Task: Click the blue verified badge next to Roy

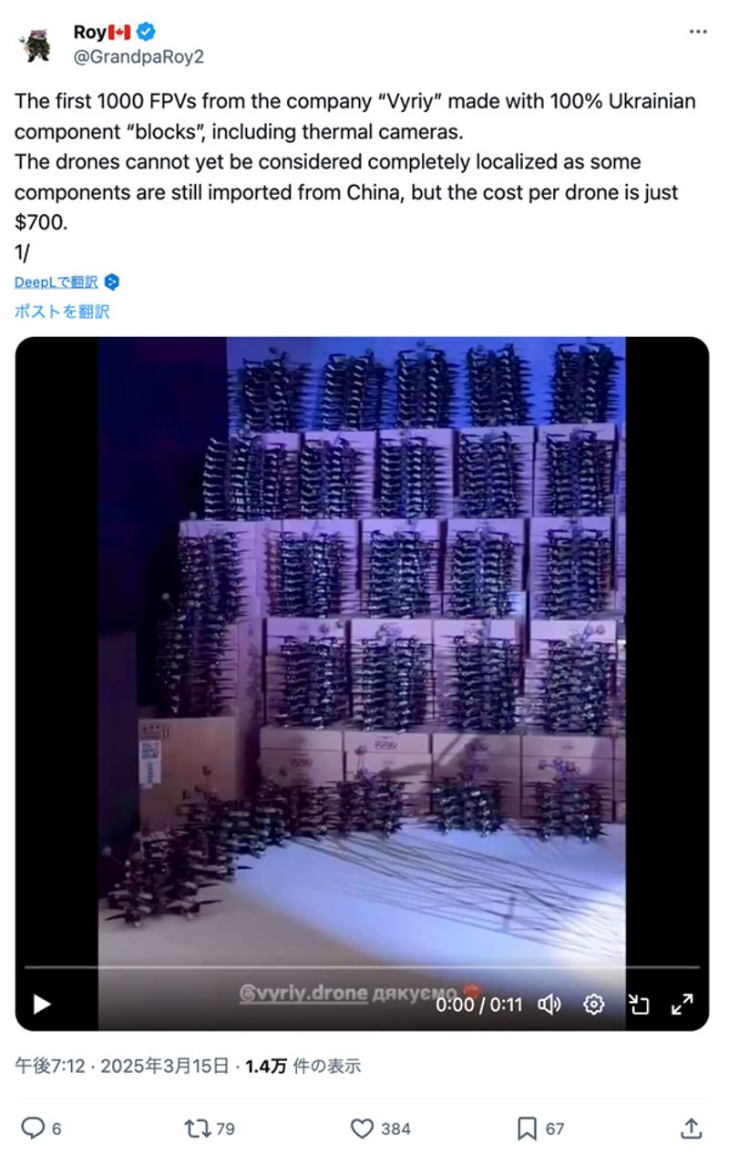Action: click(x=146, y=32)
